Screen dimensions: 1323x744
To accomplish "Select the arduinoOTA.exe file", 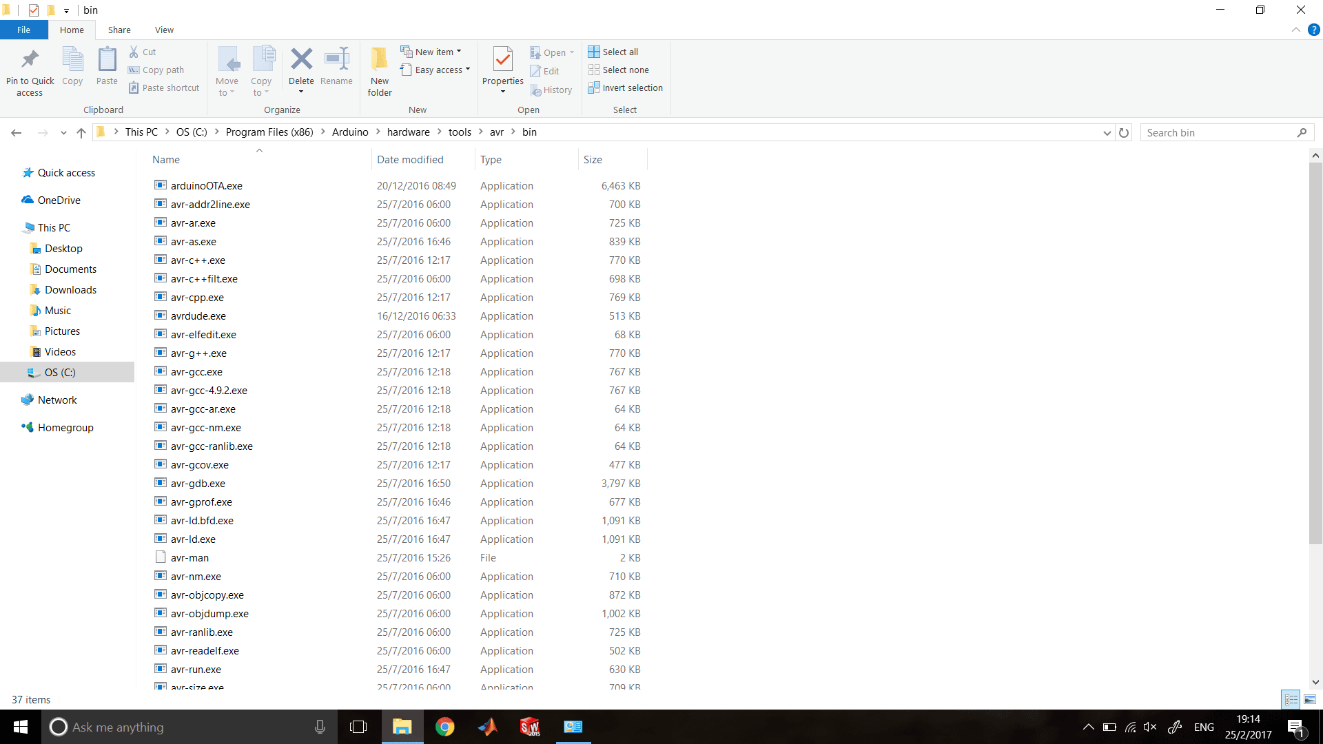I will pos(398,185).
